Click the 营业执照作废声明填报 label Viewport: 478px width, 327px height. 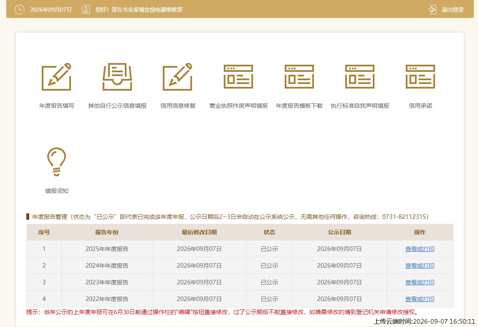[x=238, y=106]
